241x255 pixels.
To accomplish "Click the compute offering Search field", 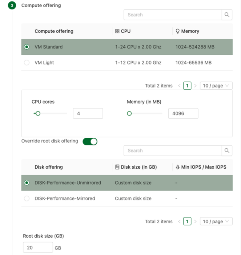I will pos(173,15).
